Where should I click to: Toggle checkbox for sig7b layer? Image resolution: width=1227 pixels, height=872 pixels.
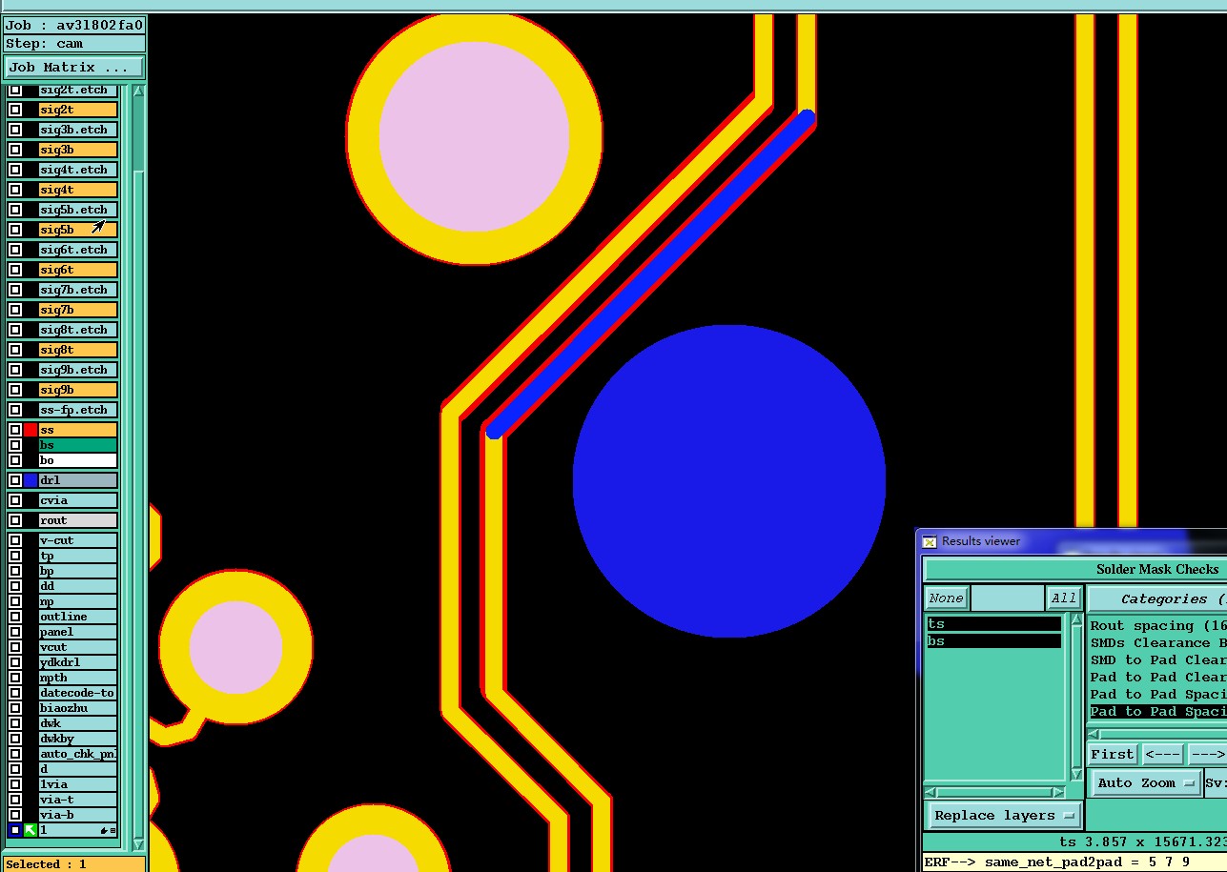pos(15,310)
